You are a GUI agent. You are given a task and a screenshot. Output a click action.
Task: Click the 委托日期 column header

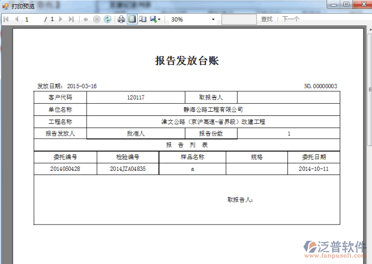click(x=314, y=157)
